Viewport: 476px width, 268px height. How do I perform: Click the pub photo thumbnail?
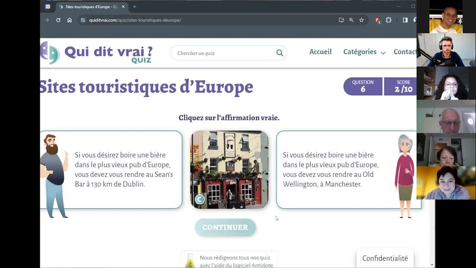[x=229, y=170]
